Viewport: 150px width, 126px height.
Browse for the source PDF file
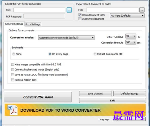(x=69, y=10)
